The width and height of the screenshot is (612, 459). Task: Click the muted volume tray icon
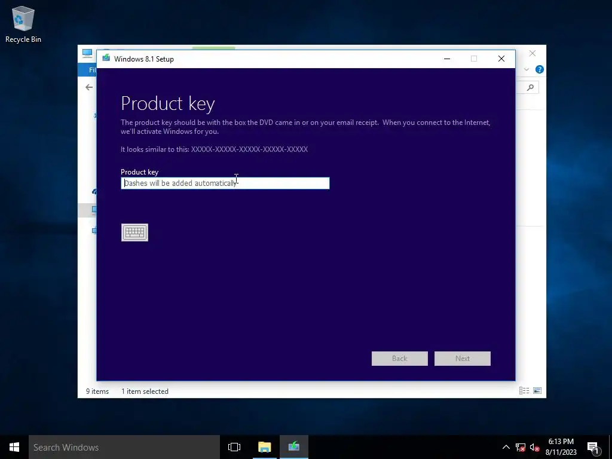click(535, 447)
